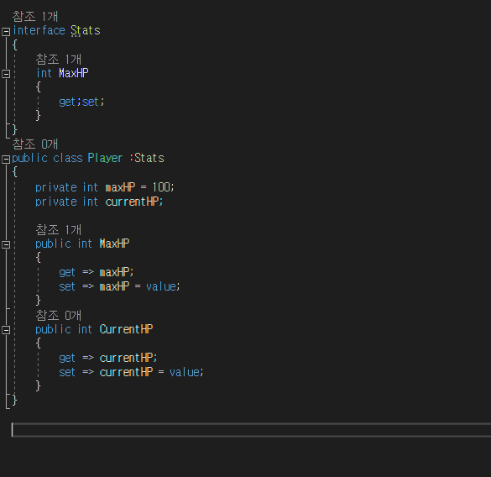Viewport: 491px width, 477px height.
Task: Open the references link above interface Stats
Action: click(x=35, y=16)
